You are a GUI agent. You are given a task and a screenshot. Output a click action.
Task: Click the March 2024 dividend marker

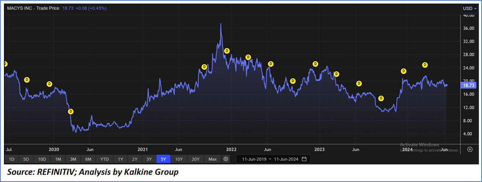(x=425, y=65)
